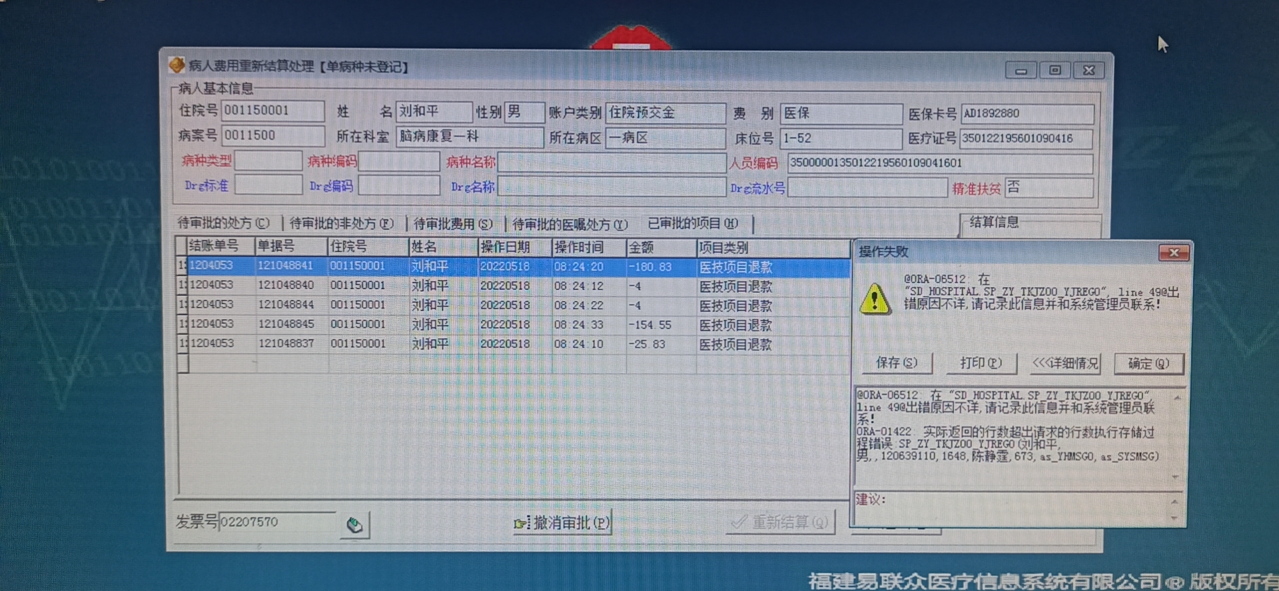The height and width of the screenshot is (591, 1279).
Task: Collapse details with the 详细情况 button
Action: pyautogui.click(x=1065, y=363)
